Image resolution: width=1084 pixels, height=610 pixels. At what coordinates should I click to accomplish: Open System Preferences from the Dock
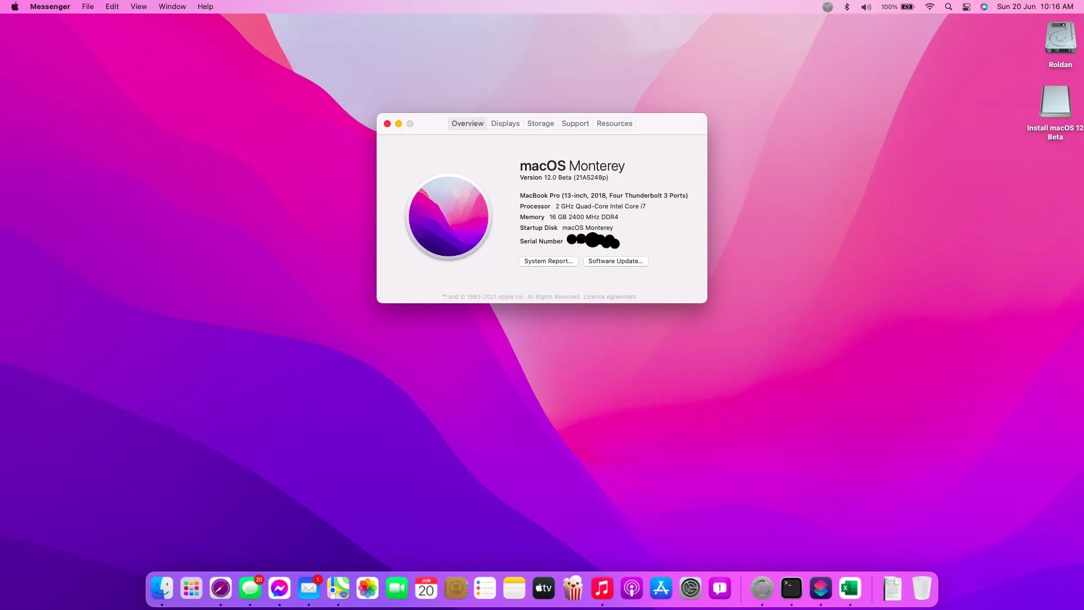click(690, 588)
